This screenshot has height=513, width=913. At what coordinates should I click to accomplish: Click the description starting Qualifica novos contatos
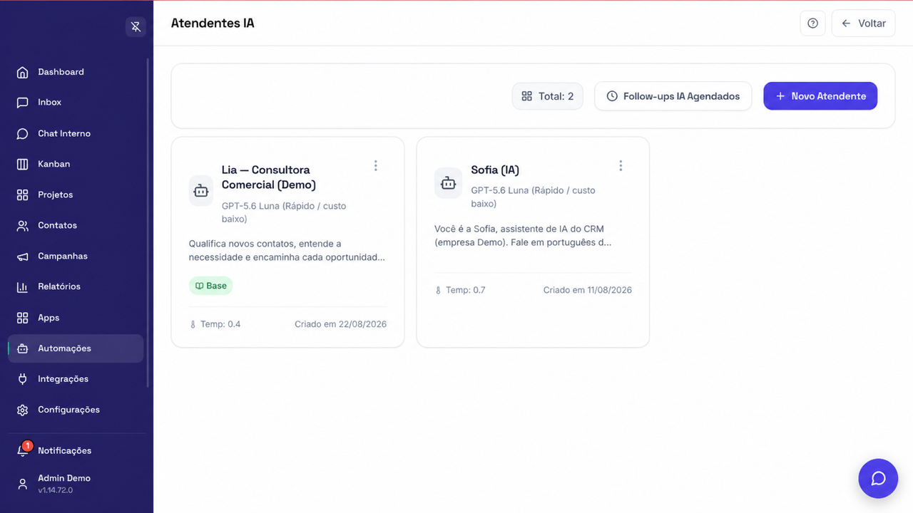[287, 250]
